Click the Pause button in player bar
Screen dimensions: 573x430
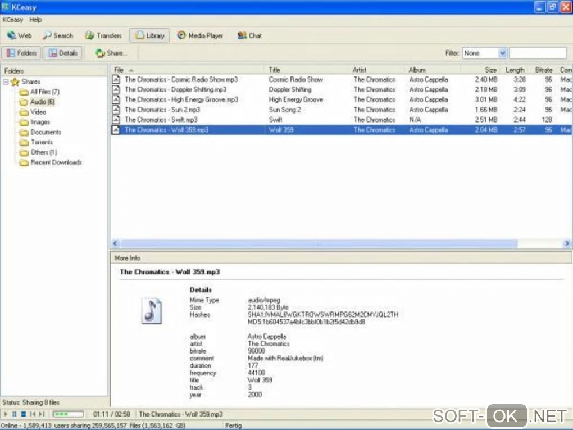point(15,414)
